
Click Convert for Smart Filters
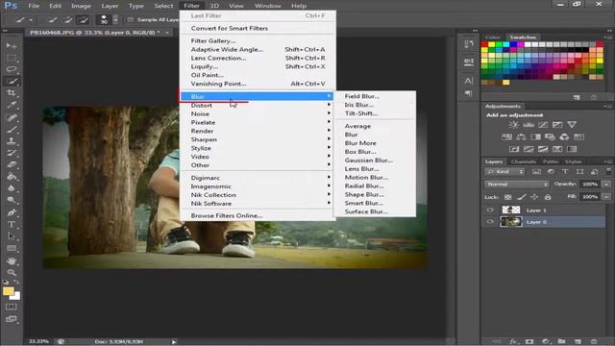230,28
